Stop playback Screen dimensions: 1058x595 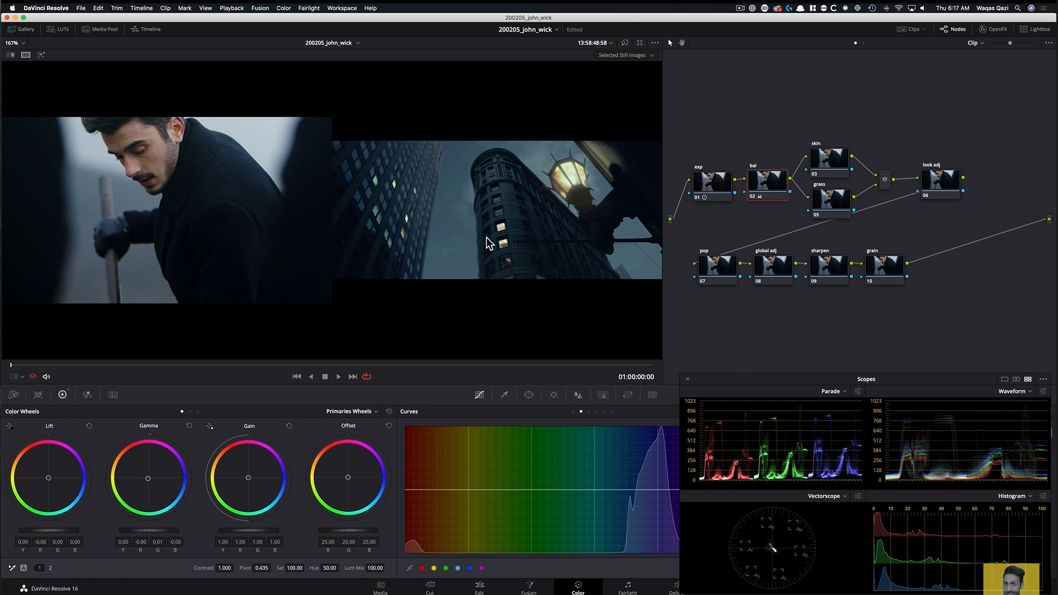point(325,377)
